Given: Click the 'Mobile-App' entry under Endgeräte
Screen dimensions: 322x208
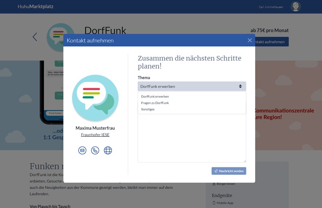Looking at the screenshot, I should tap(223, 203).
